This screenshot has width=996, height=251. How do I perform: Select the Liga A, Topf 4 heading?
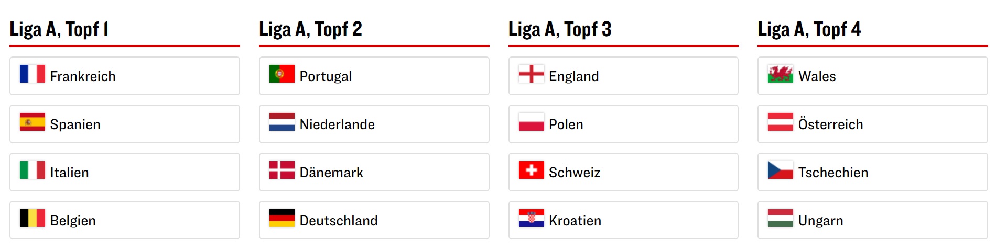(809, 29)
